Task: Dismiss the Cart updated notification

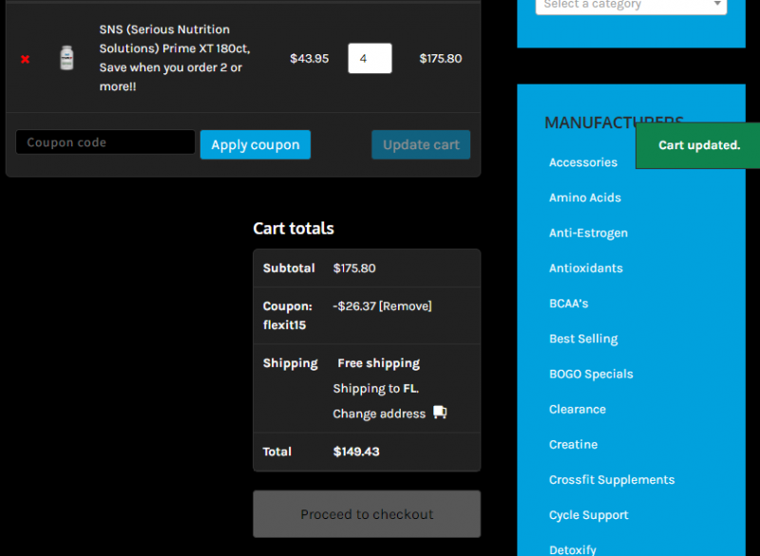Action: [x=698, y=145]
